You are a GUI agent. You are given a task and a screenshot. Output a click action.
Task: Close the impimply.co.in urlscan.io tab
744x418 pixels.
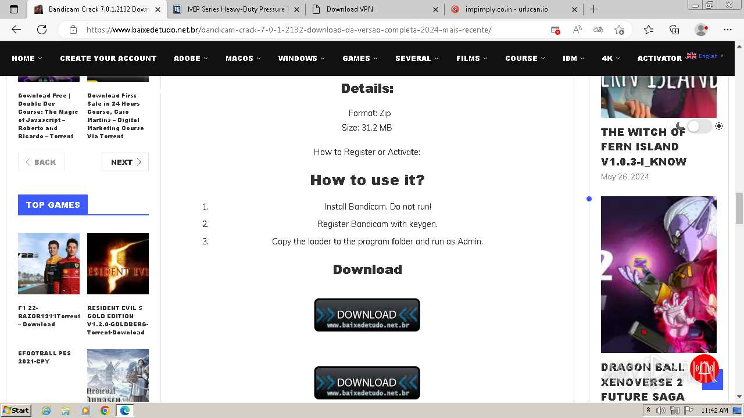click(x=574, y=9)
